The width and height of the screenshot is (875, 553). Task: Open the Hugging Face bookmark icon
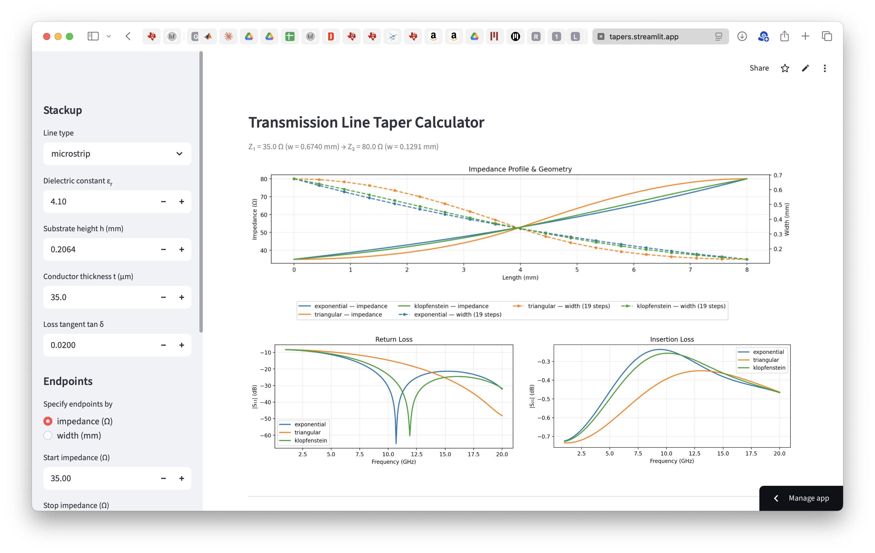point(172,36)
